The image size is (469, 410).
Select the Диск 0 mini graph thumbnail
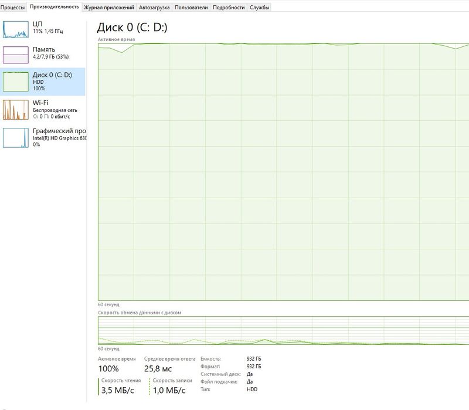click(16, 82)
